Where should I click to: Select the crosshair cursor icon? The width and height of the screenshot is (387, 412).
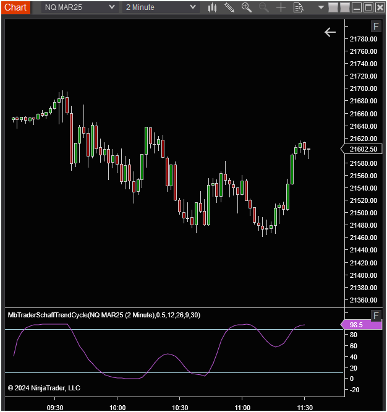[x=281, y=7]
